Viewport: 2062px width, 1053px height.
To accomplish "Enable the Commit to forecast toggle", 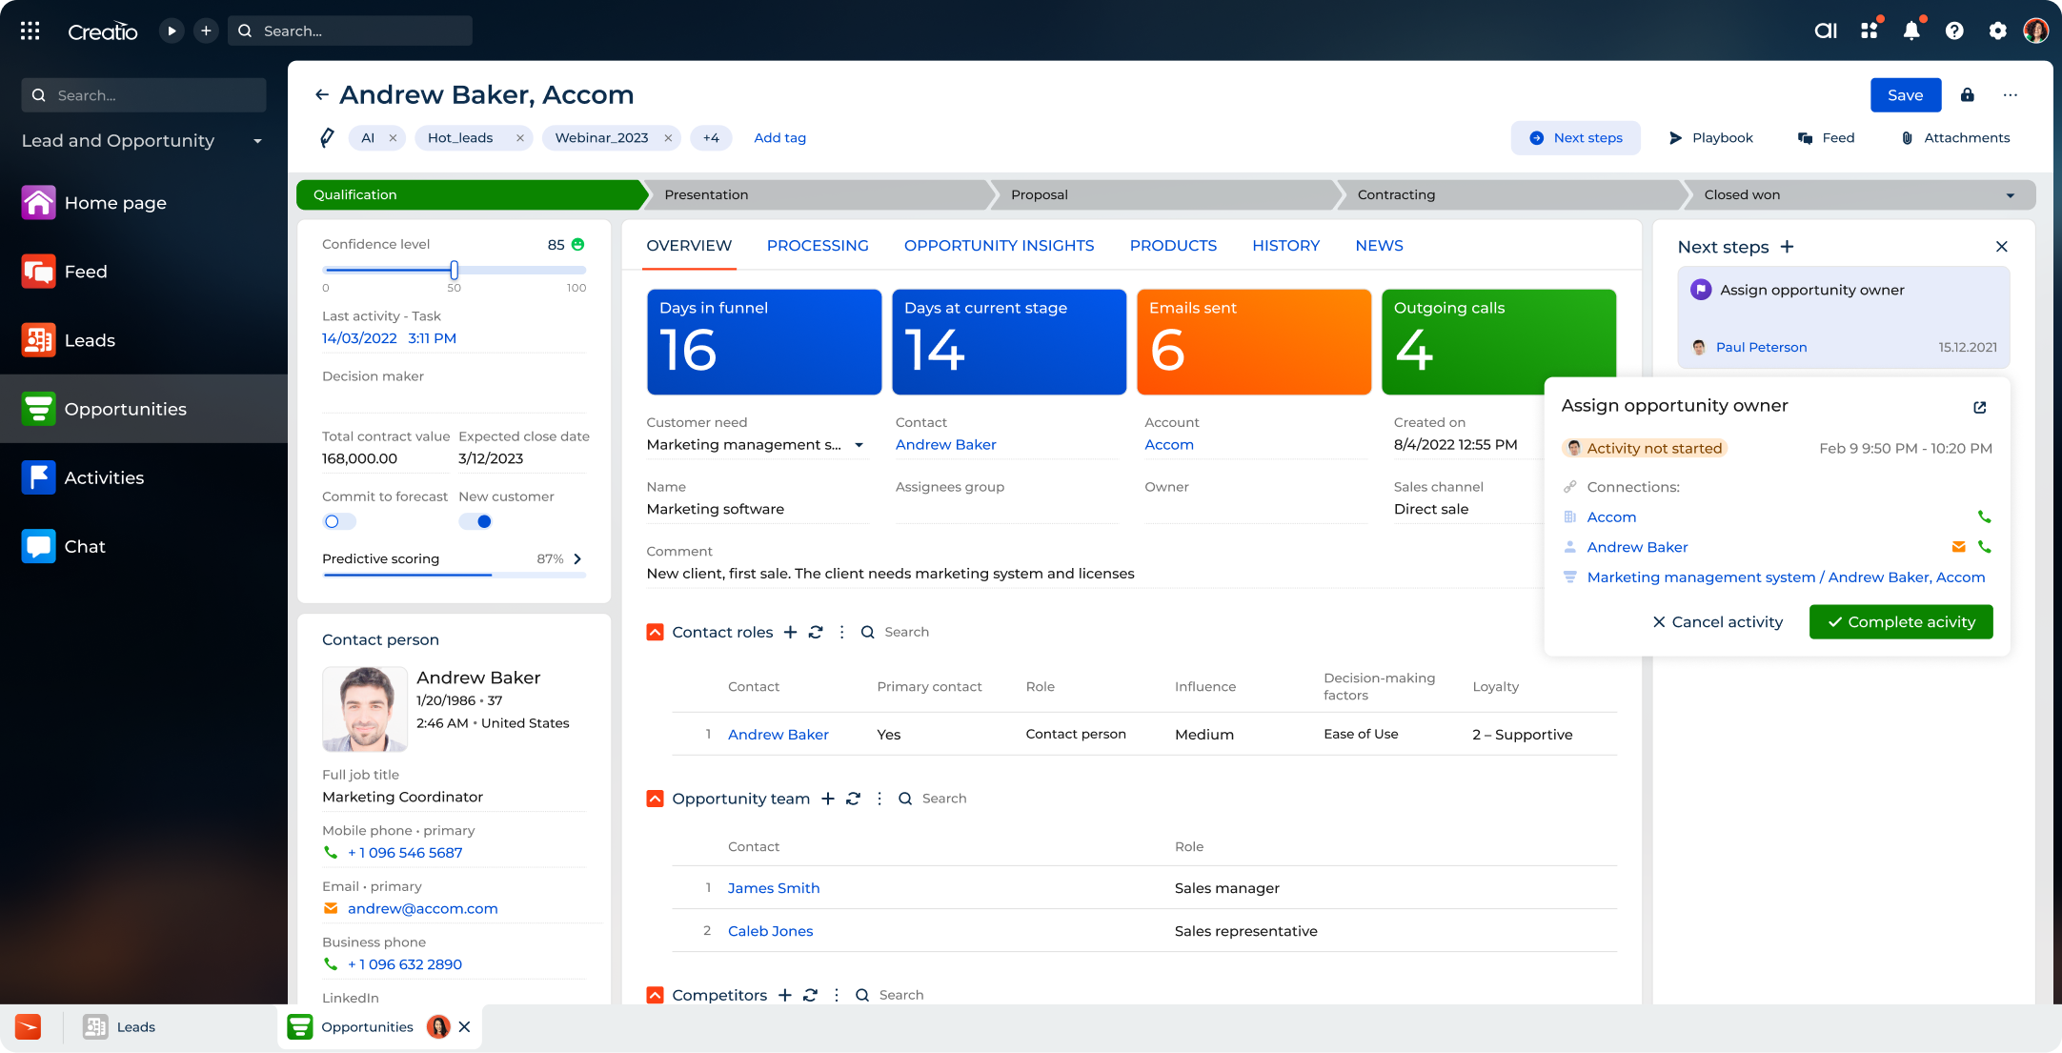I will (338, 521).
